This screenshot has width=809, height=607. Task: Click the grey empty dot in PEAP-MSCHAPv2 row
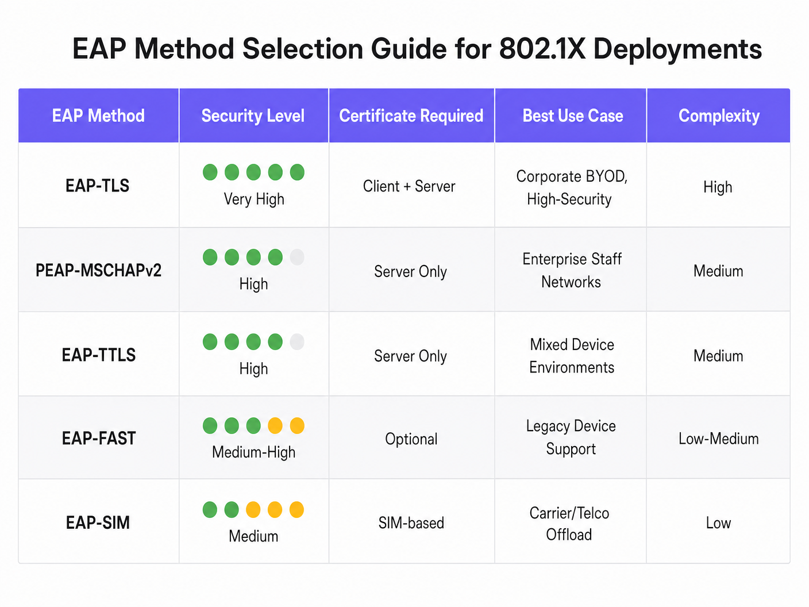coord(297,257)
